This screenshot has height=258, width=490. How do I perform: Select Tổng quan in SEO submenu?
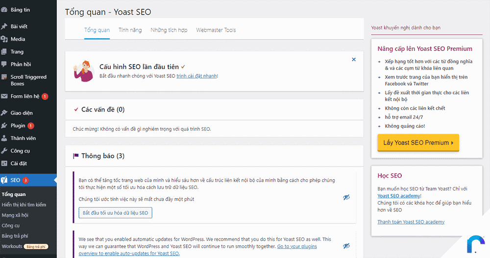[x=14, y=194]
